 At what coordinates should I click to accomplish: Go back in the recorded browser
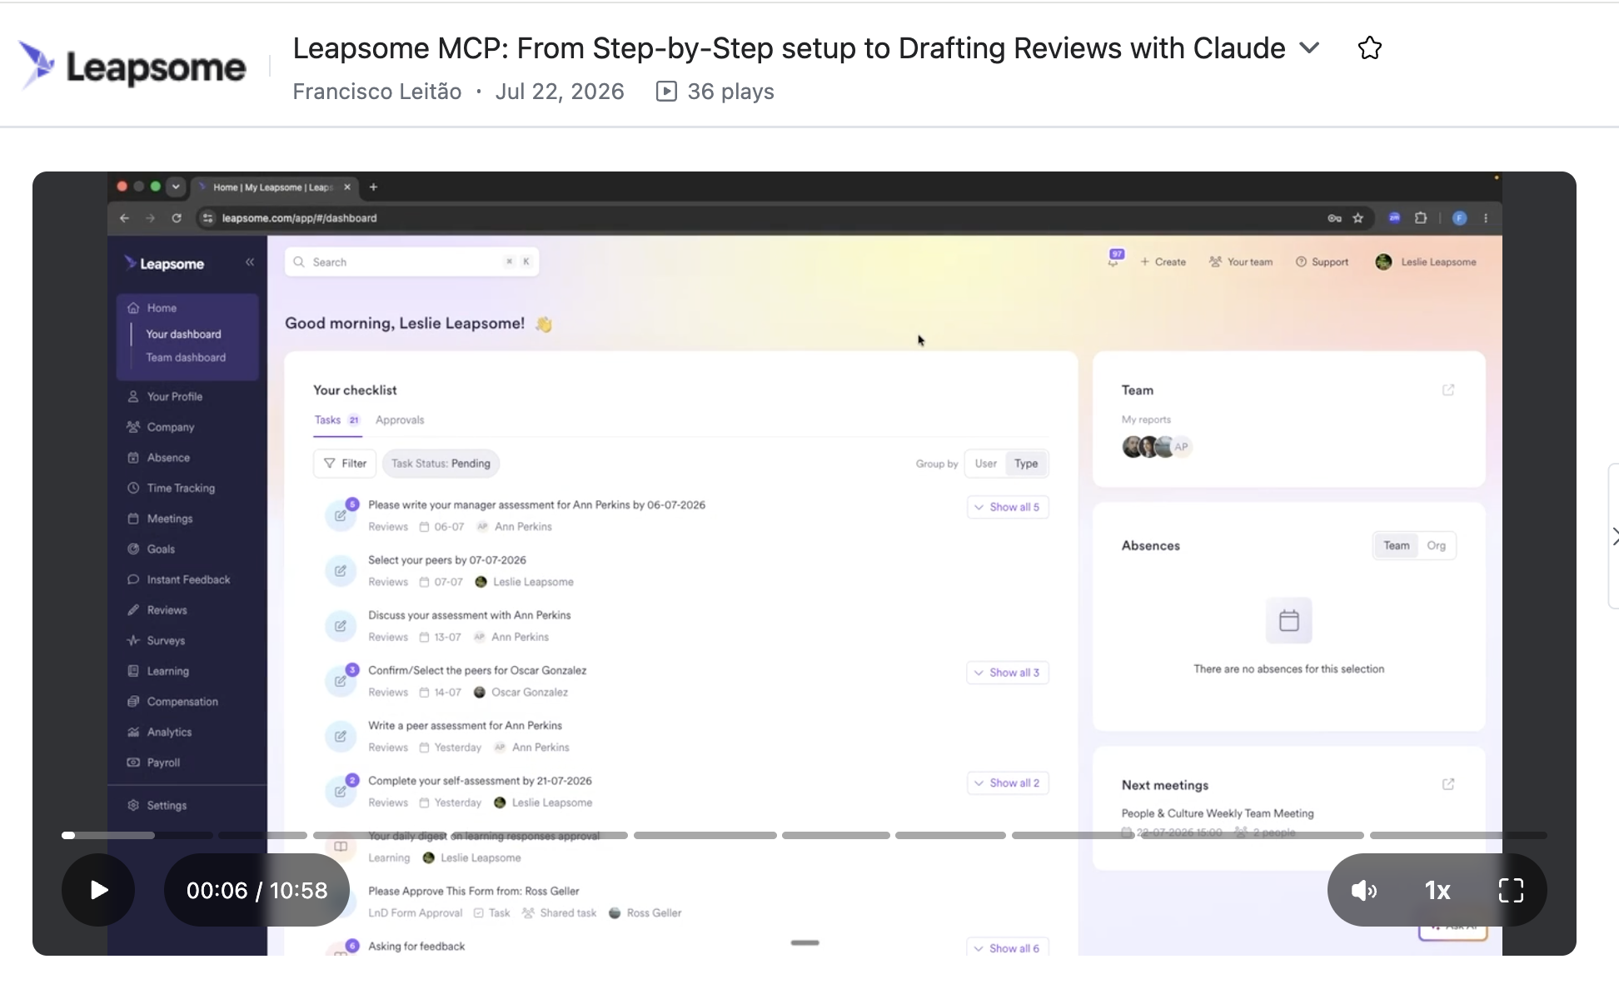tap(125, 218)
